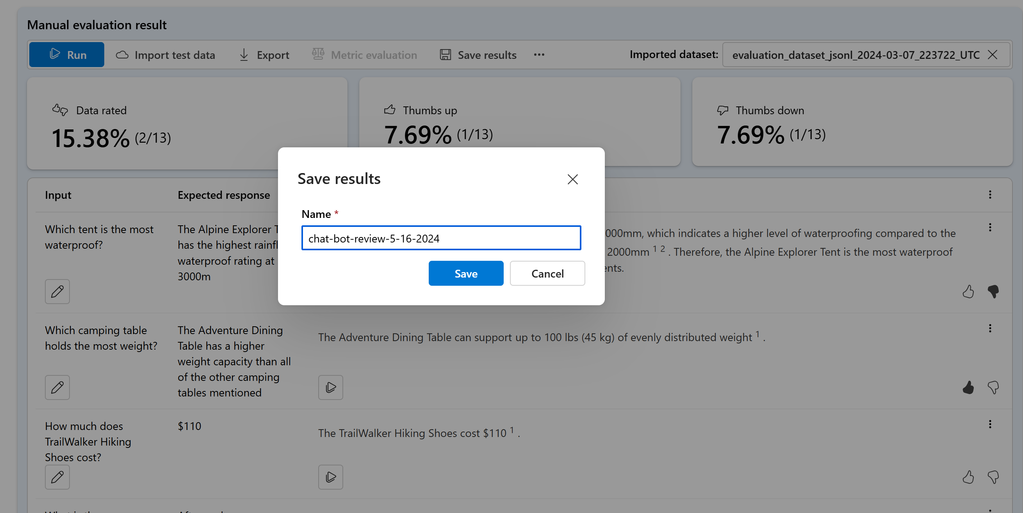Screen dimensions: 1023x513
Task: Toggle thumbs down on waterproof tent row
Action: 993,291
